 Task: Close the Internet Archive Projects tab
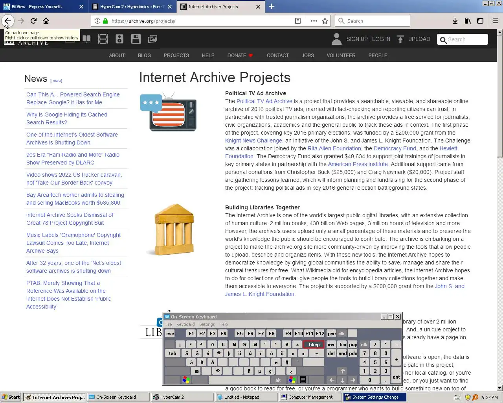pos(258,7)
